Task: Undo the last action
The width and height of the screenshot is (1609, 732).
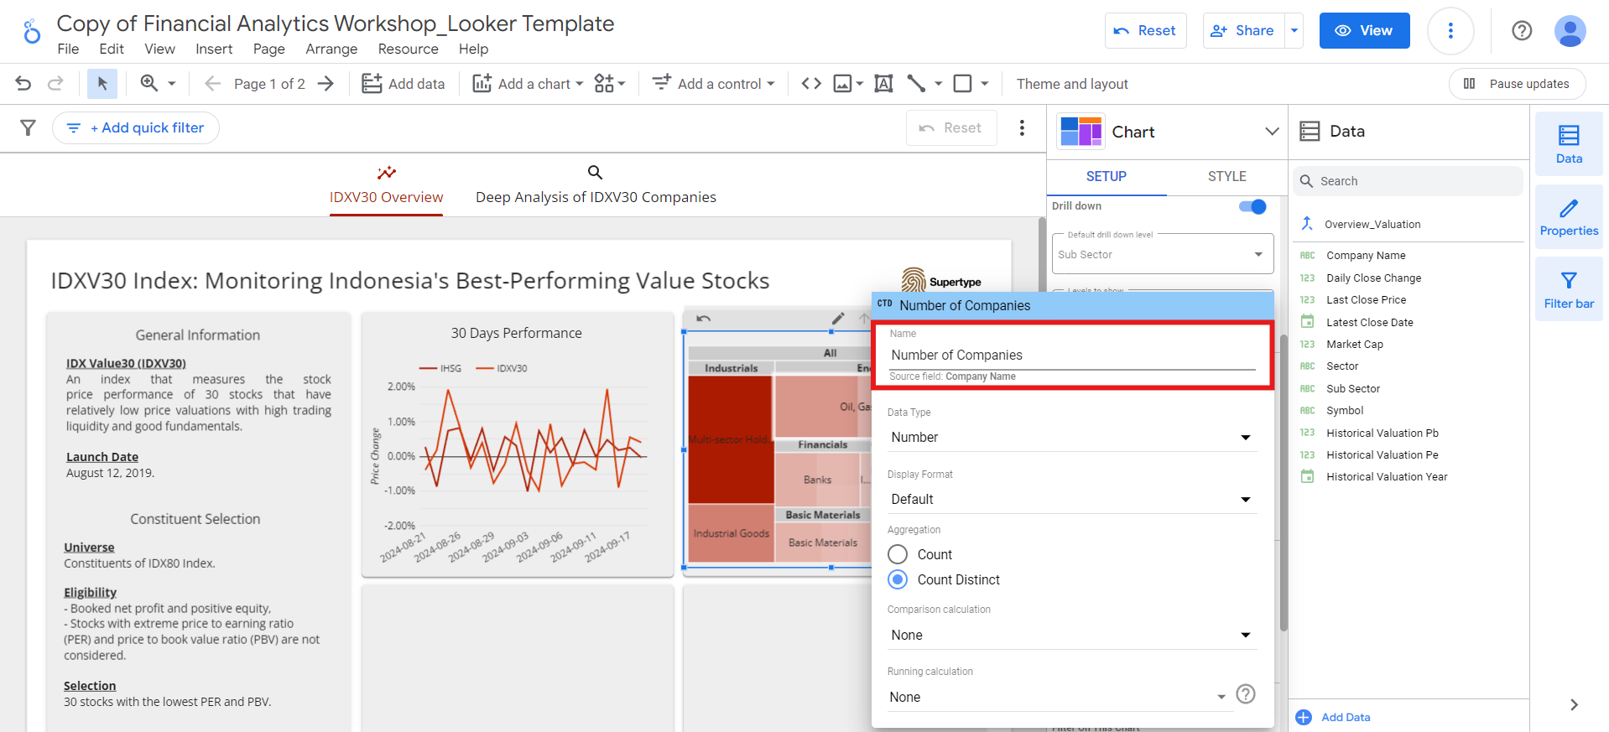Action: click(23, 83)
